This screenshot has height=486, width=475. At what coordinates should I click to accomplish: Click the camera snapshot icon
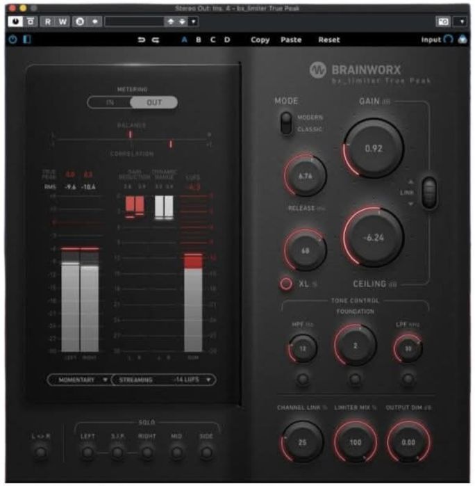click(443, 22)
